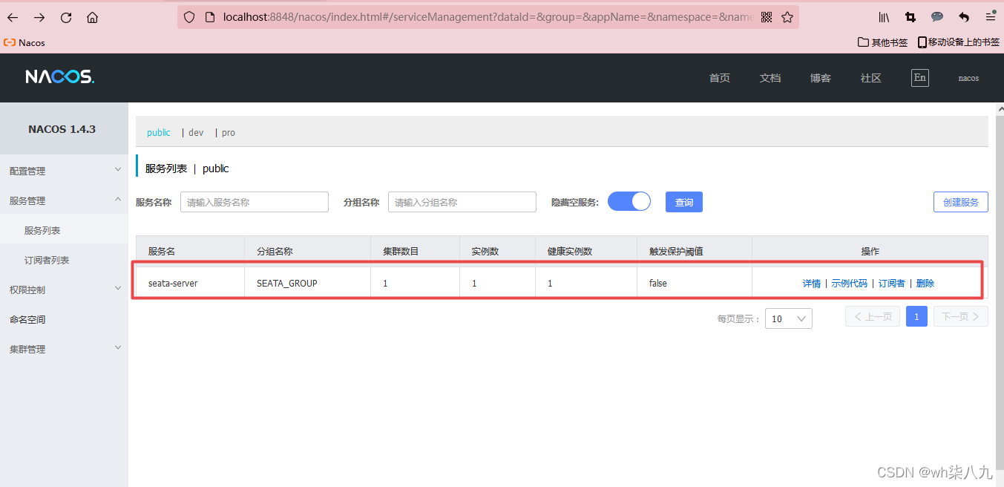Open the 其他书签 bookmarks folder
This screenshot has width=1004, height=487.
pyautogui.click(x=883, y=42)
